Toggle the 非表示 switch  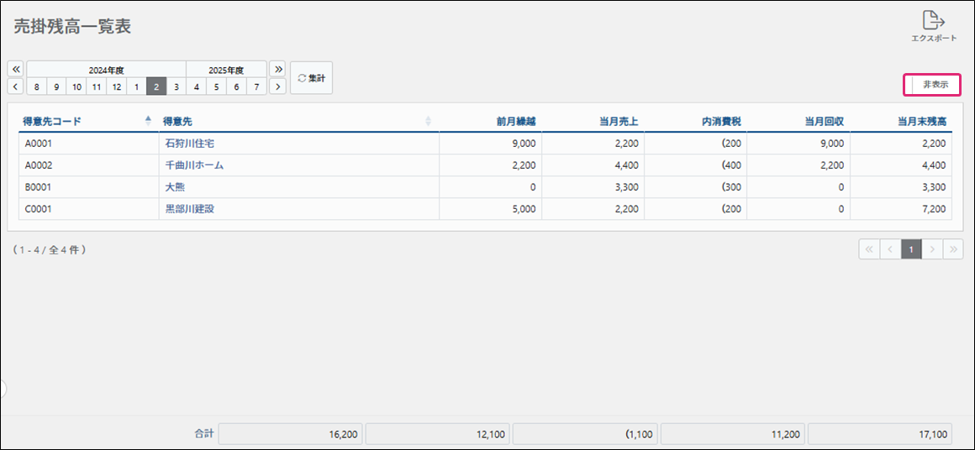click(931, 85)
